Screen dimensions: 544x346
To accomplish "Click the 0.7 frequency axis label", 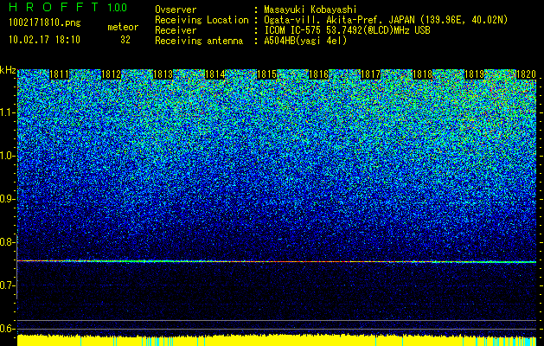I will coord(8,285).
